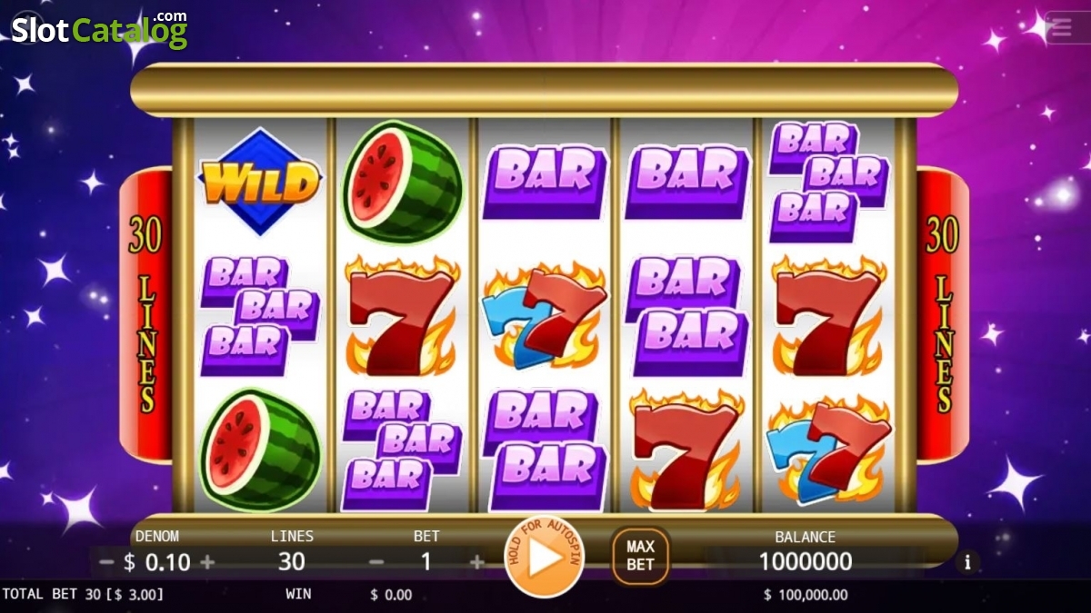Click the right red 30 LINES banner
1091x613 pixels.
point(943,314)
